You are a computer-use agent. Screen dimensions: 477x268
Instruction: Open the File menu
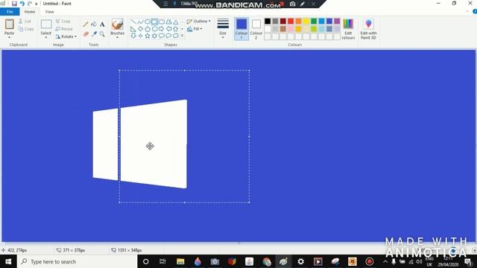(10, 12)
